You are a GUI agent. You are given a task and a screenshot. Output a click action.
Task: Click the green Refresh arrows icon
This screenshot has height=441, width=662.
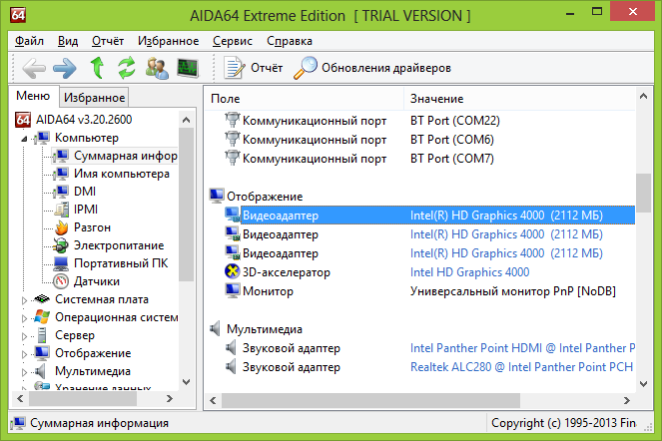tap(127, 68)
